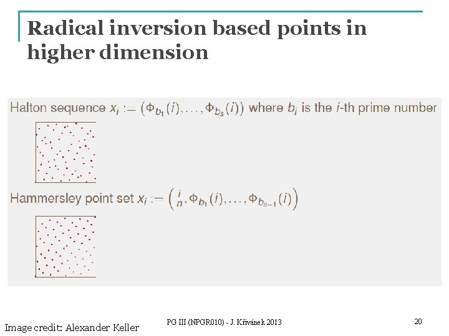Click the 'J. Křivánek 2013' footer author text
The height and width of the screenshot is (336, 449).
pos(256,322)
